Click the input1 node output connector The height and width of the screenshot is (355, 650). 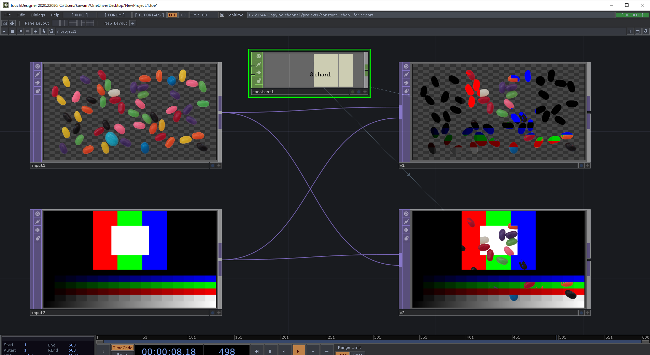(x=220, y=112)
